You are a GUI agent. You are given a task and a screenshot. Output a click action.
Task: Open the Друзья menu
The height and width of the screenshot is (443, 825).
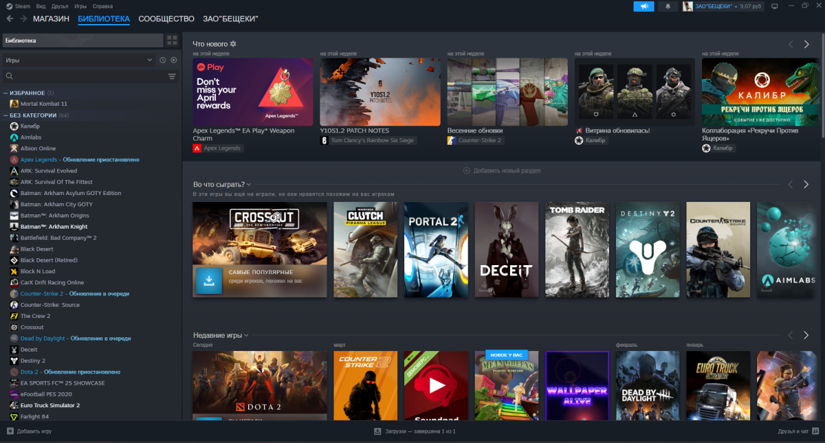click(60, 6)
